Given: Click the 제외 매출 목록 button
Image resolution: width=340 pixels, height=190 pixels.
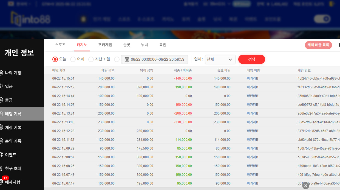Looking at the screenshot, I should click(318, 45).
